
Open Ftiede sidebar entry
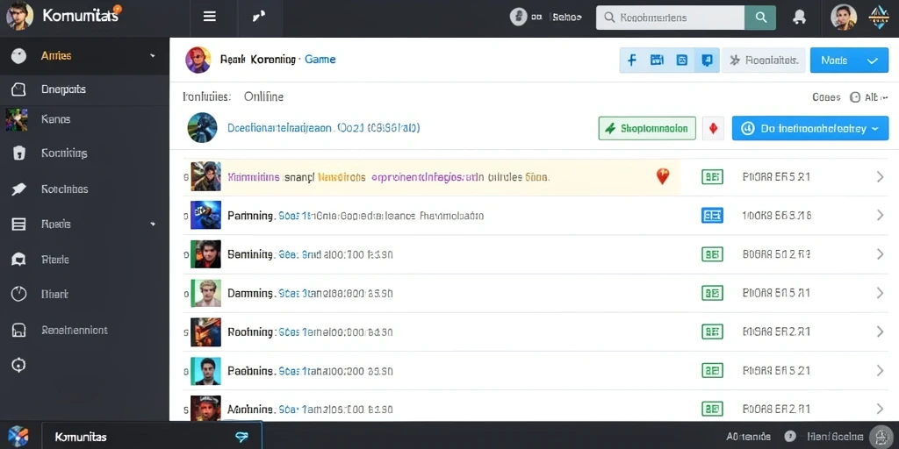click(55, 260)
